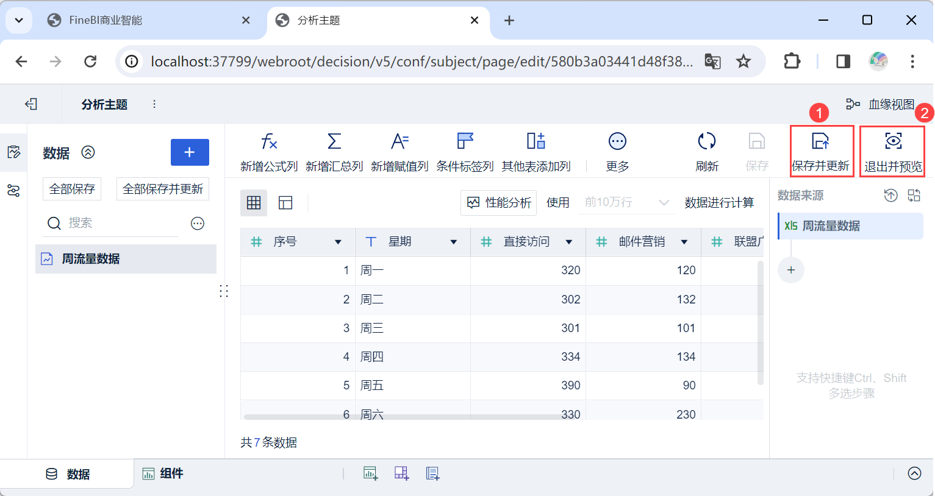
Task: Close the FineBI商业智能 tab
Action: [246, 20]
